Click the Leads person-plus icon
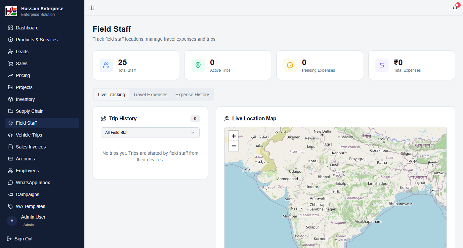 (x=11, y=52)
